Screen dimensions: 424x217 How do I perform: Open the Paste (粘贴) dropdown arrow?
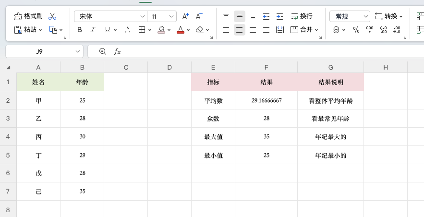40,30
